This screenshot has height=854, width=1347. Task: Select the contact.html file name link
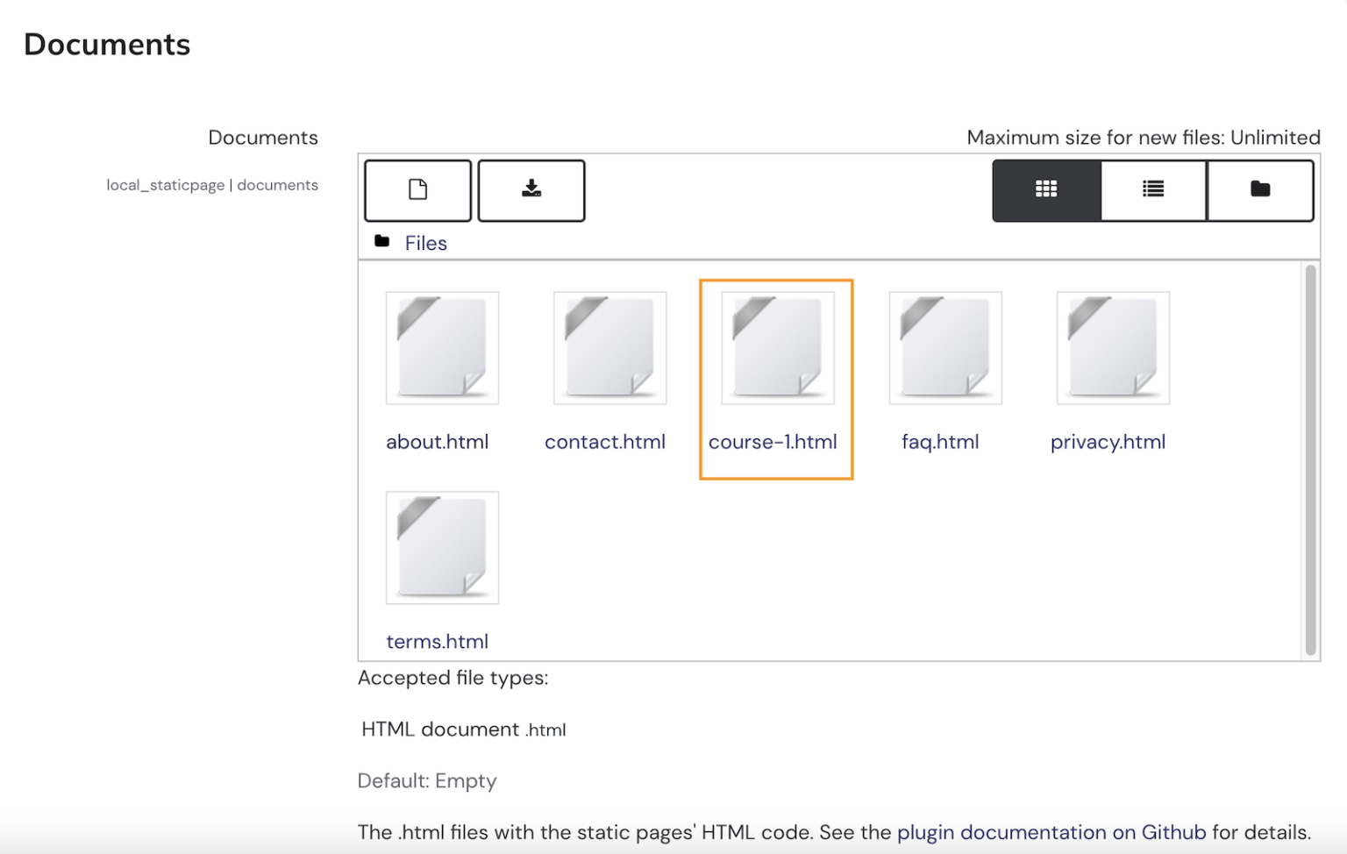605,441
